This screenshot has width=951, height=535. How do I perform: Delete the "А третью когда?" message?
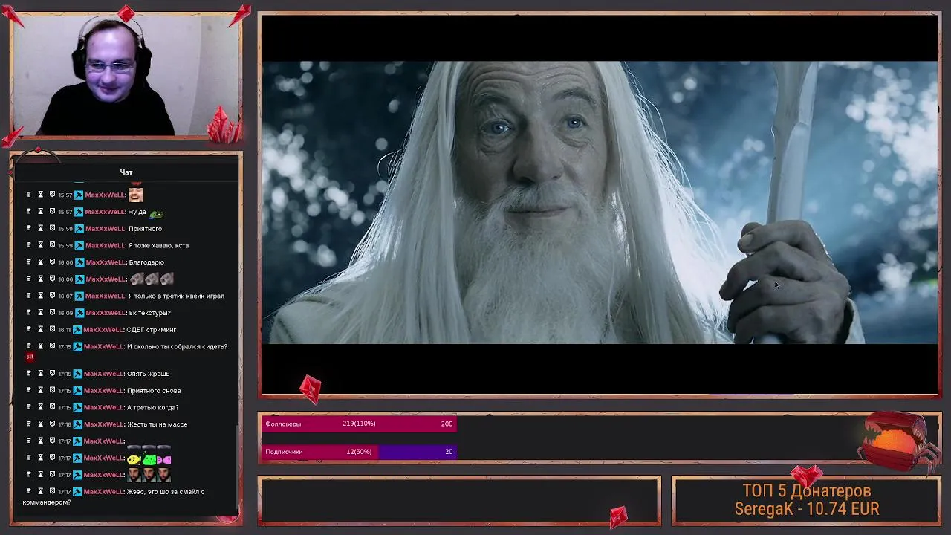(29, 407)
